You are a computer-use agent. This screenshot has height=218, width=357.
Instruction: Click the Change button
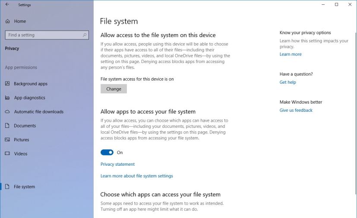[x=114, y=89]
